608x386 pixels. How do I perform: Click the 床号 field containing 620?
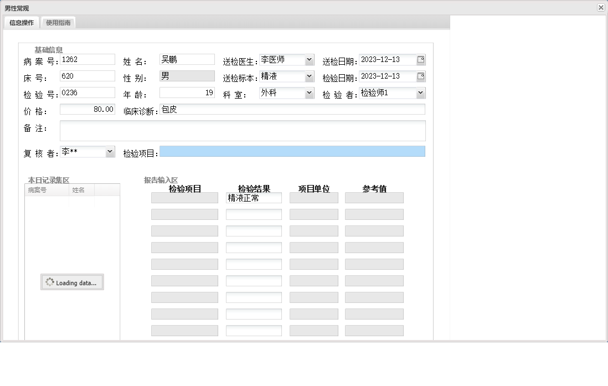(x=87, y=75)
